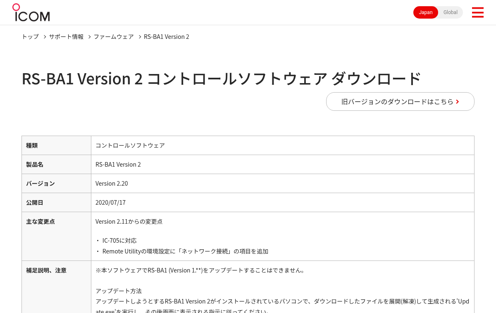The height and width of the screenshot is (313, 496).
Task: Select the 補足説明、注意 header cell
Action: click(56, 287)
